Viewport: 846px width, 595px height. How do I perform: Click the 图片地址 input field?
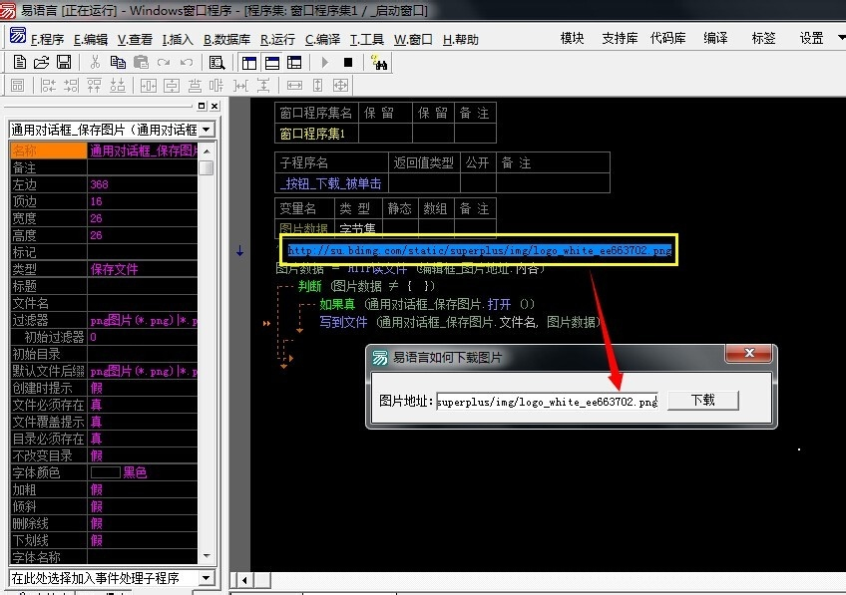pos(547,401)
